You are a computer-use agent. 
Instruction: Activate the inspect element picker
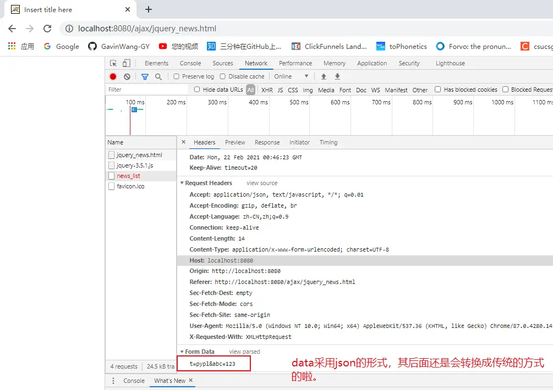[x=113, y=63]
